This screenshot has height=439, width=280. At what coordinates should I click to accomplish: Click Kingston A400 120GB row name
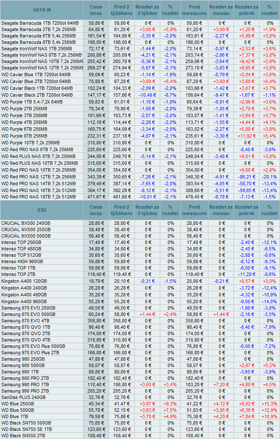pos(24,281)
